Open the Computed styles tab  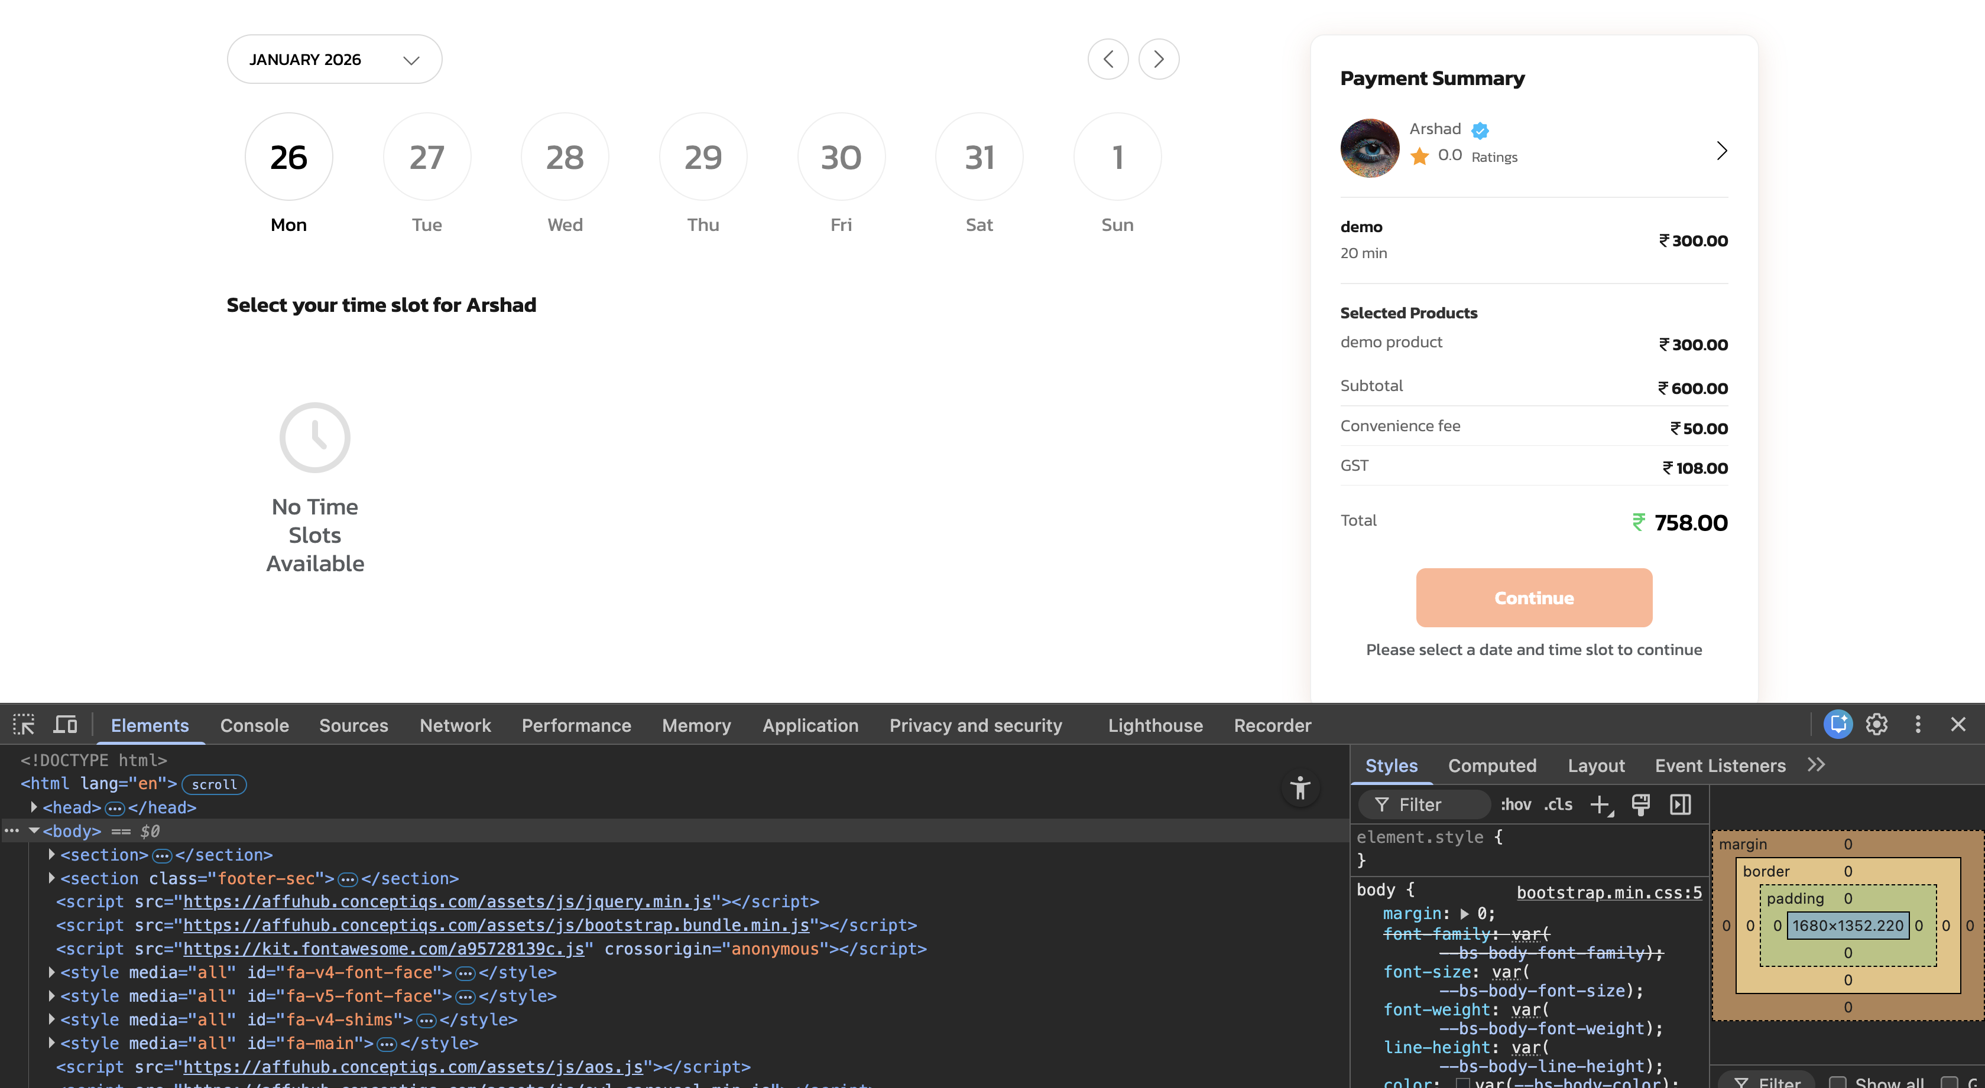[x=1492, y=765]
